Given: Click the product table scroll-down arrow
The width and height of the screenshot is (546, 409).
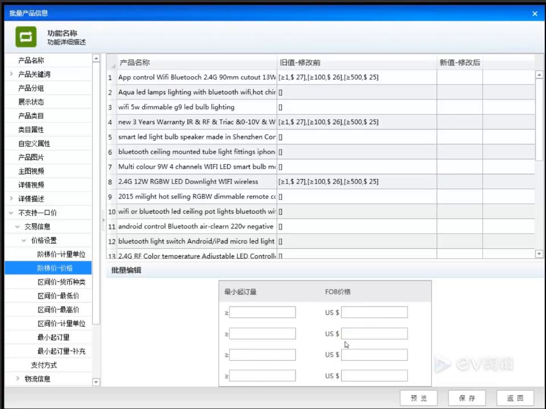Looking at the screenshot, I should (539, 254).
